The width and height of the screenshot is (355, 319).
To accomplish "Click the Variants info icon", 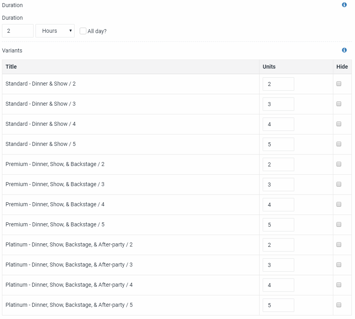I will point(344,50).
